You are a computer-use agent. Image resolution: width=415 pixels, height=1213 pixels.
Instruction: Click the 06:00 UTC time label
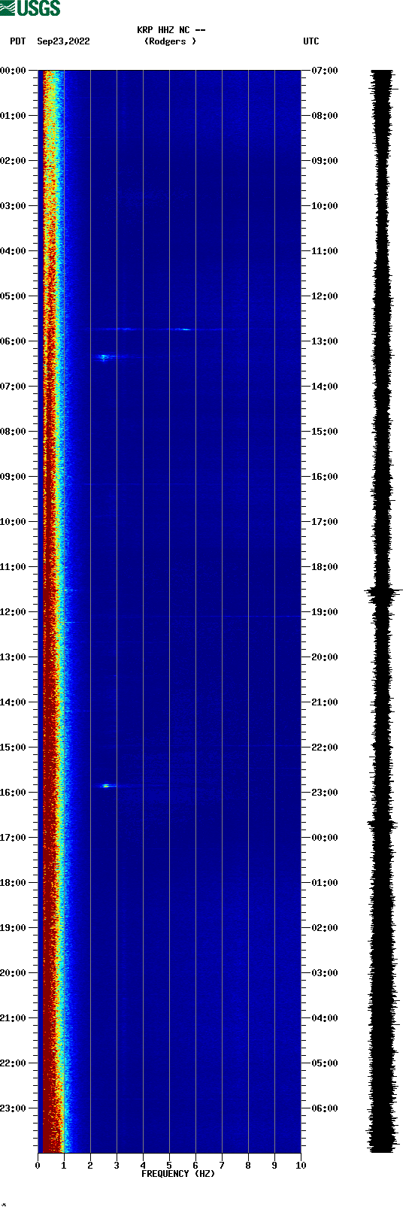coord(325,1108)
